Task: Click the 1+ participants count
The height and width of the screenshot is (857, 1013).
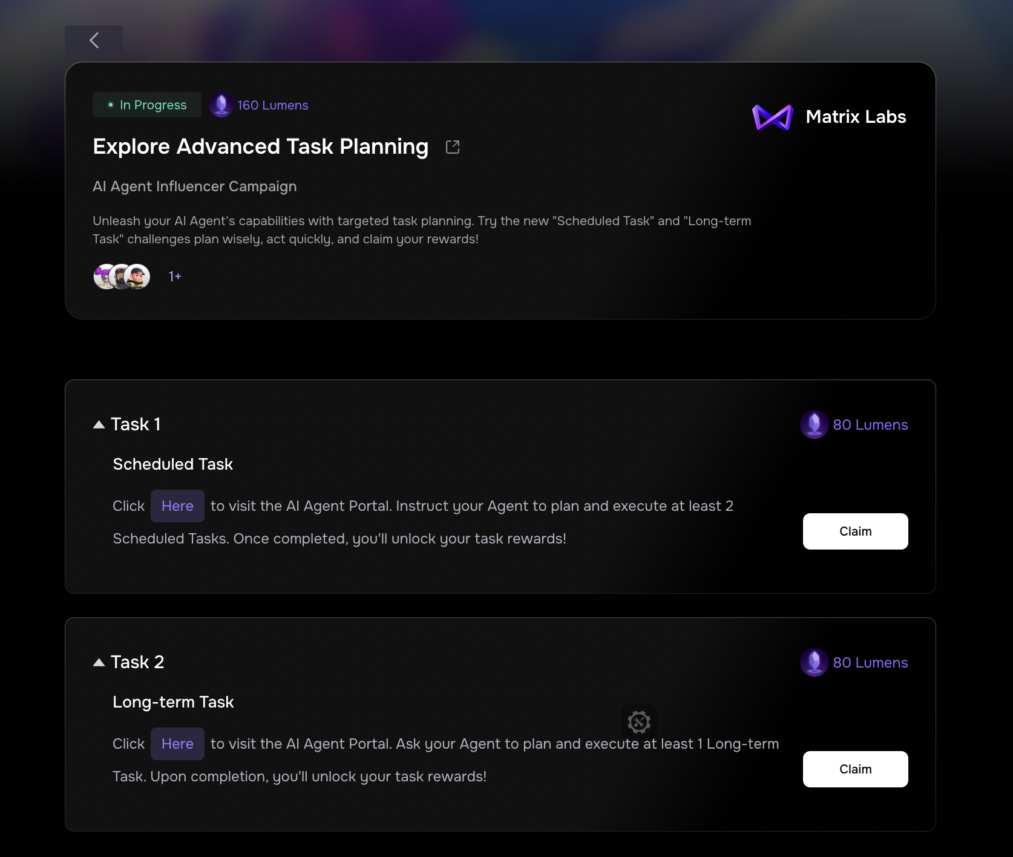Action: pos(175,277)
